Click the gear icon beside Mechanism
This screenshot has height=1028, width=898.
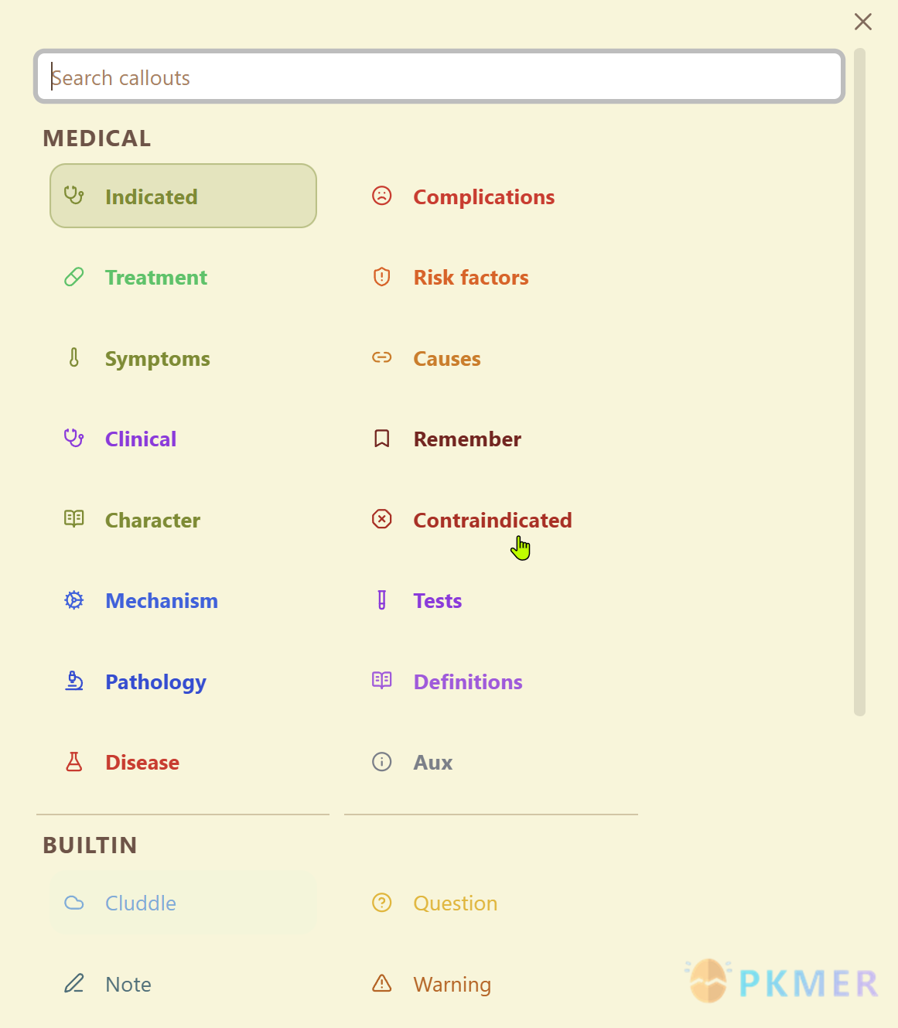tap(74, 600)
